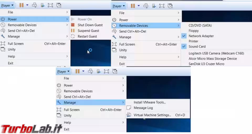Open pause dropdown arrow in Manage-submenu screenshot toolbar

coord(83,71)
